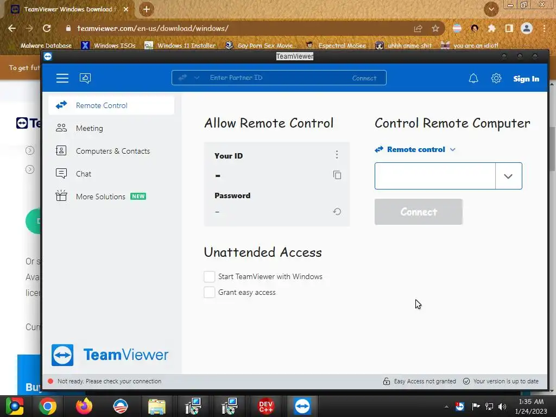Open the Windows ISOs bookmark
The image size is (556, 417).
(108, 46)
